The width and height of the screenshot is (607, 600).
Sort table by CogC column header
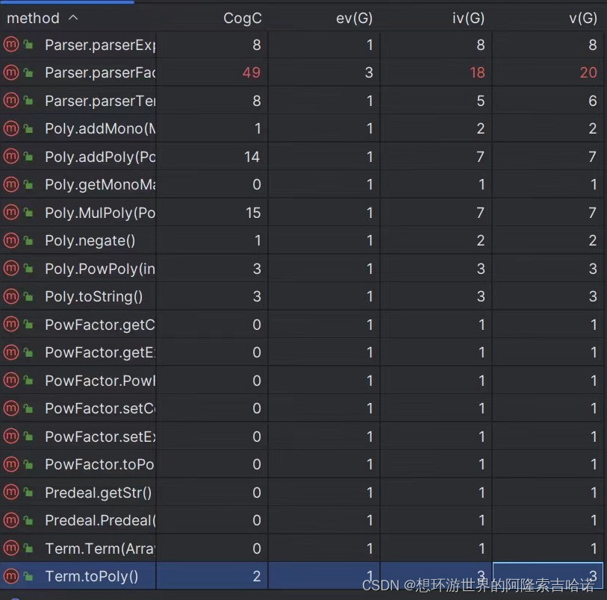pyautogui.click(x=243, y=18)
